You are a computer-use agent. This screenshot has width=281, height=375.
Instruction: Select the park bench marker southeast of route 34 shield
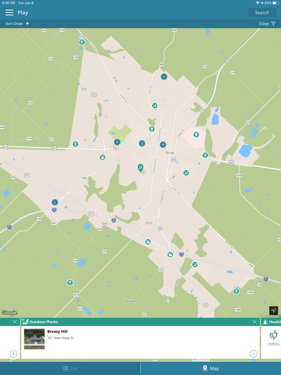tap(186, 173)
